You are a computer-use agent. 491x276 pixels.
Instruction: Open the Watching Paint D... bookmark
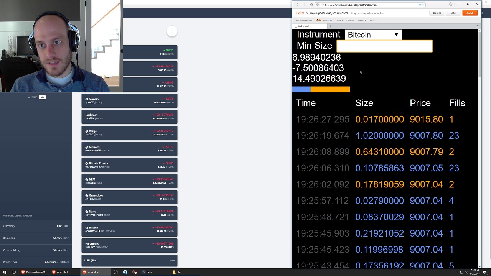tap(304, 20)
